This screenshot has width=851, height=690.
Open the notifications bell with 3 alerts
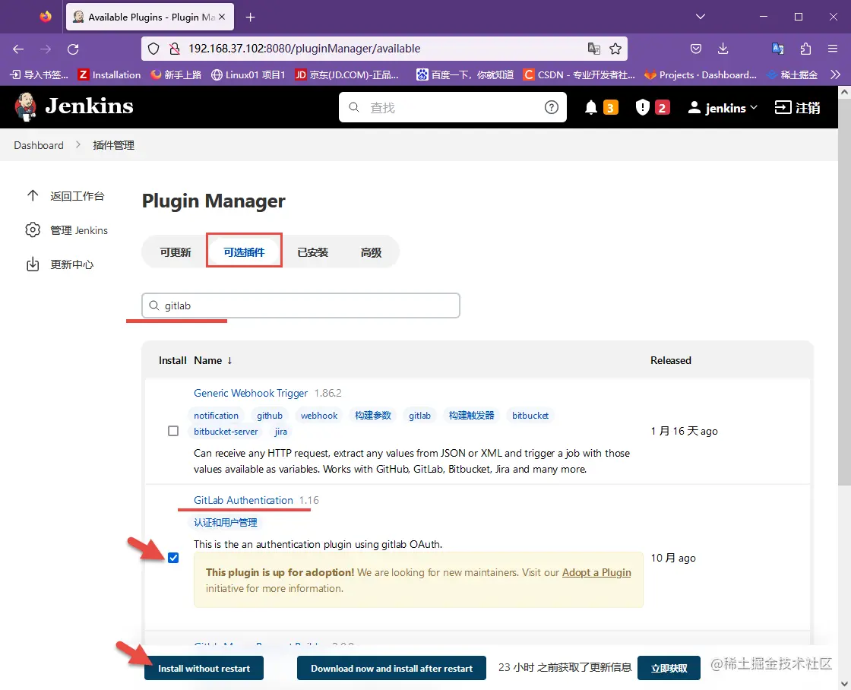pos(601,107)
